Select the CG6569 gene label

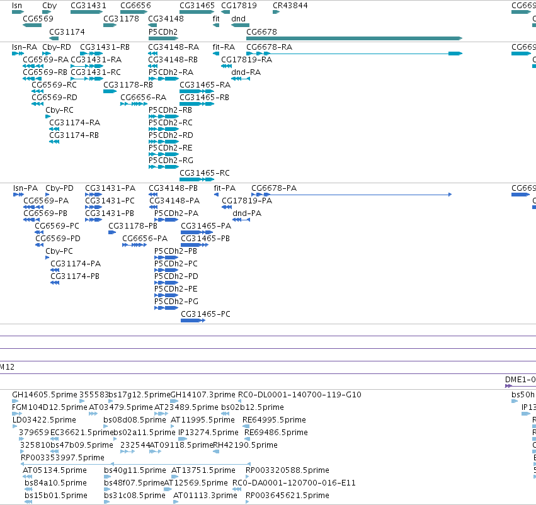click(38, 18)
